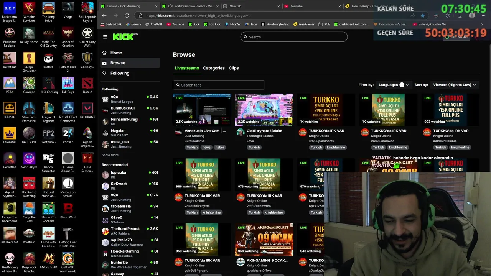
Task: Switch to Livestreams tab
Action: [187, 68]
